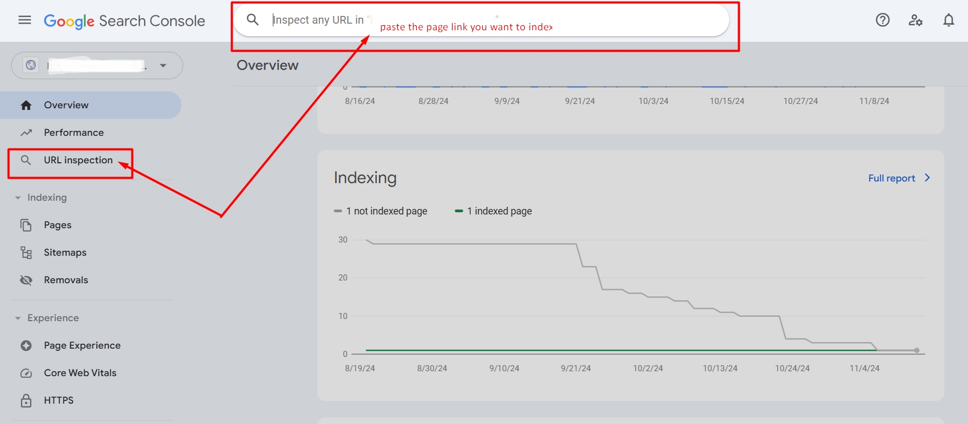Viewport: 968px width, 424px height.
Task: Click the Sitemaps icon in the sidebar
Action: click(26, 252)
